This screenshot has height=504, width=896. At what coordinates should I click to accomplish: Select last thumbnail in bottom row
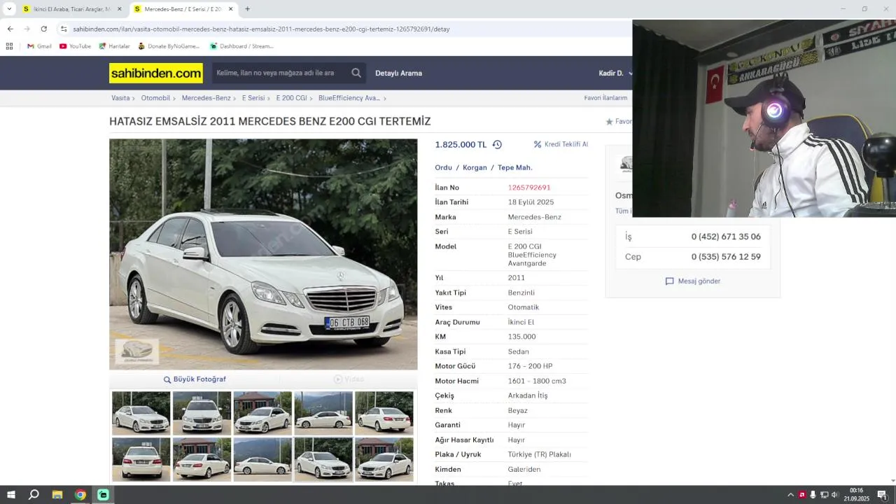pyautogui.click(x=384, y=459)
